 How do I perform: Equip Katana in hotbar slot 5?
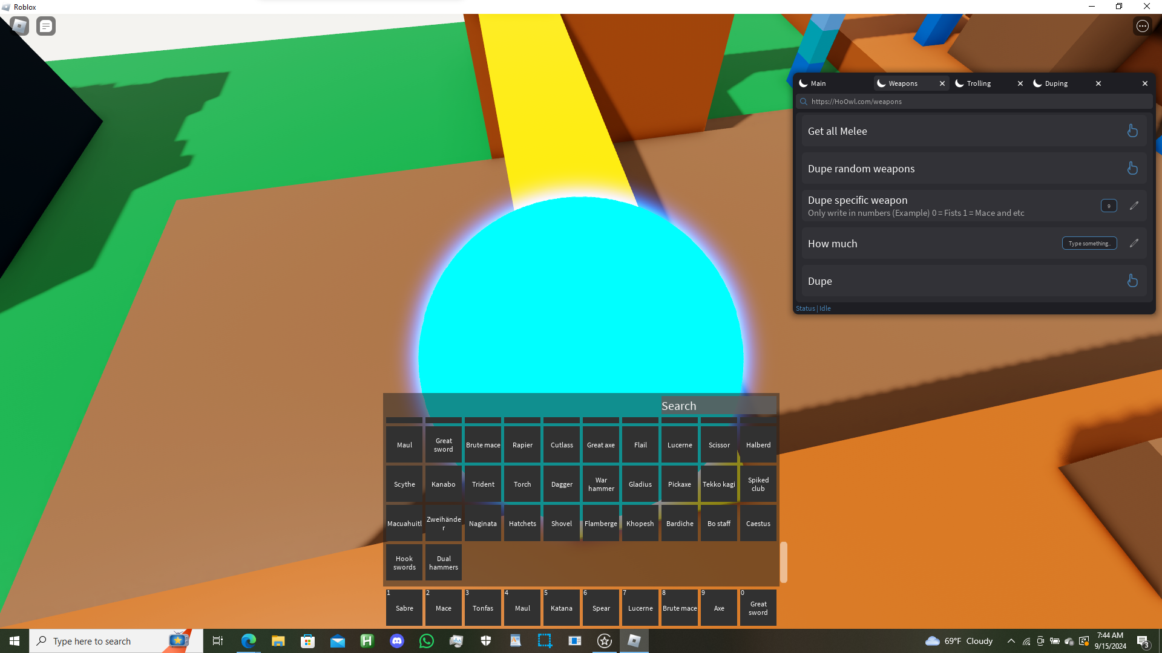[x=562, y=608]
